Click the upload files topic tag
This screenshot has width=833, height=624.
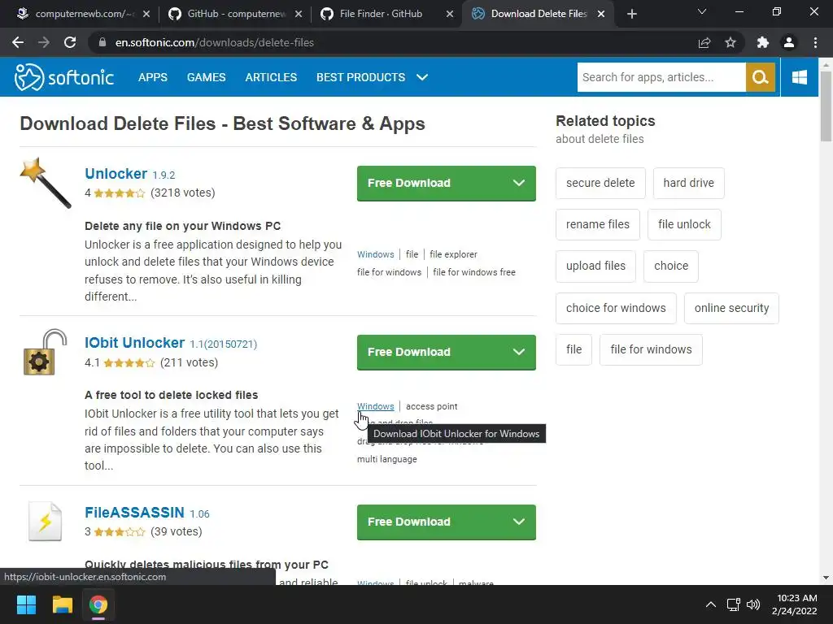pyautogui.click(x=595, y=266)
